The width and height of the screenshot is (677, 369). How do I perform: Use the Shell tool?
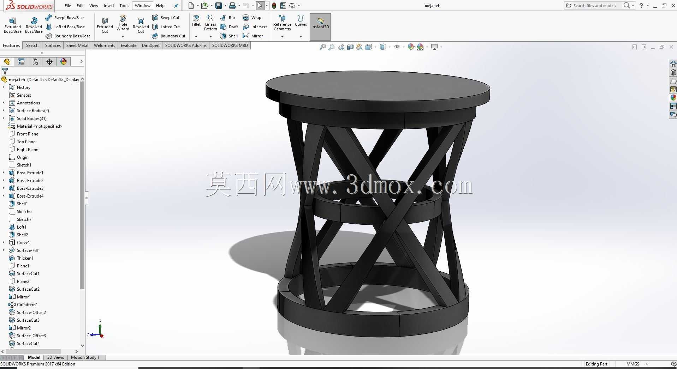tap(229, 36)
